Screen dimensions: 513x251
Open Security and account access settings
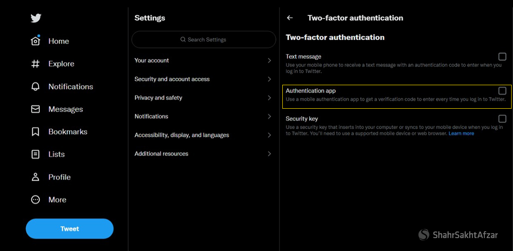(172, 79)
